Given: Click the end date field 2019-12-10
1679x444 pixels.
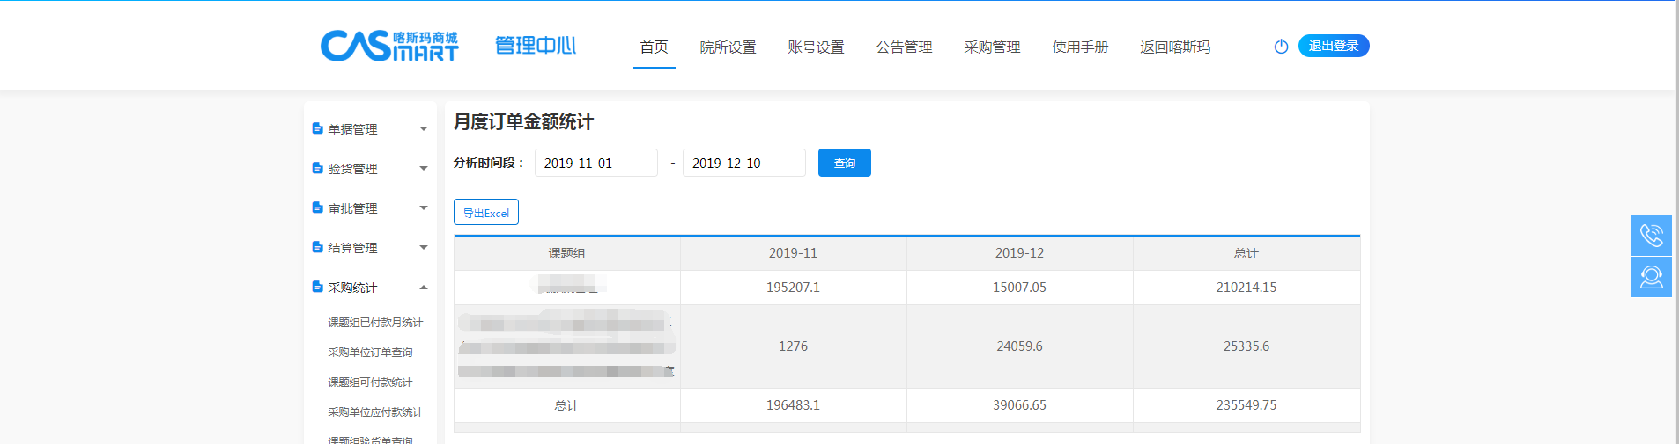Looking at the screenshot, I should pyautogui.click(x=743, y=164).
